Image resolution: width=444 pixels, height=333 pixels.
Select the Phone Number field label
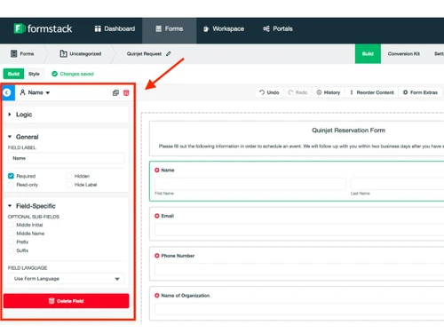(178, 256)
